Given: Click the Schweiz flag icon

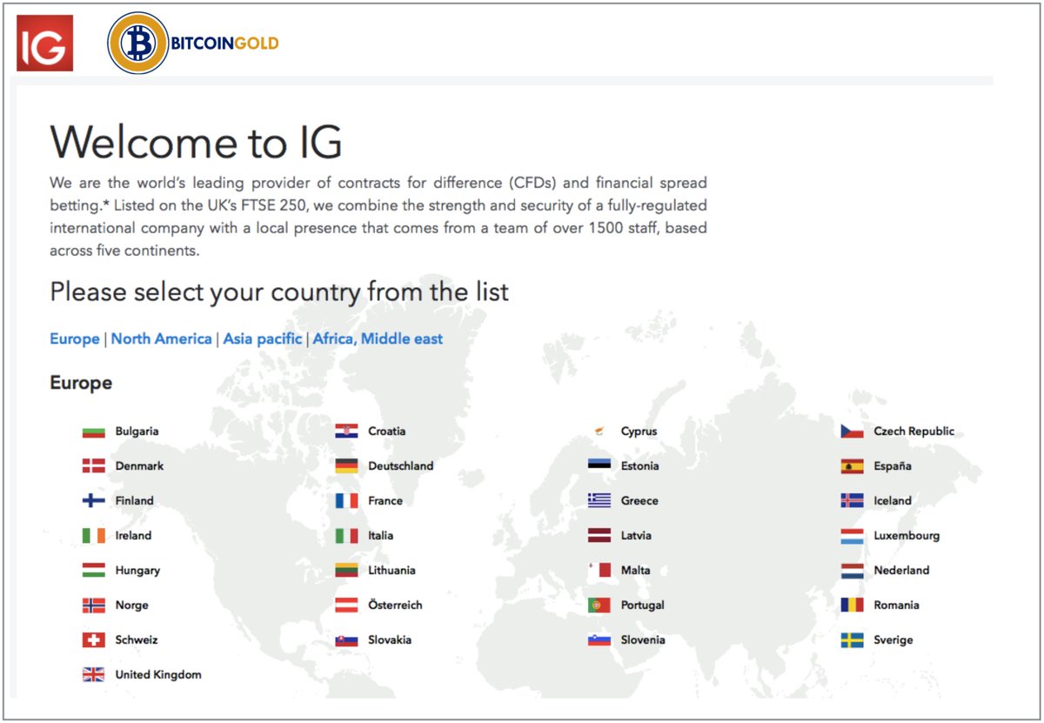Looking at the screenshot, I should pos(93,640).
